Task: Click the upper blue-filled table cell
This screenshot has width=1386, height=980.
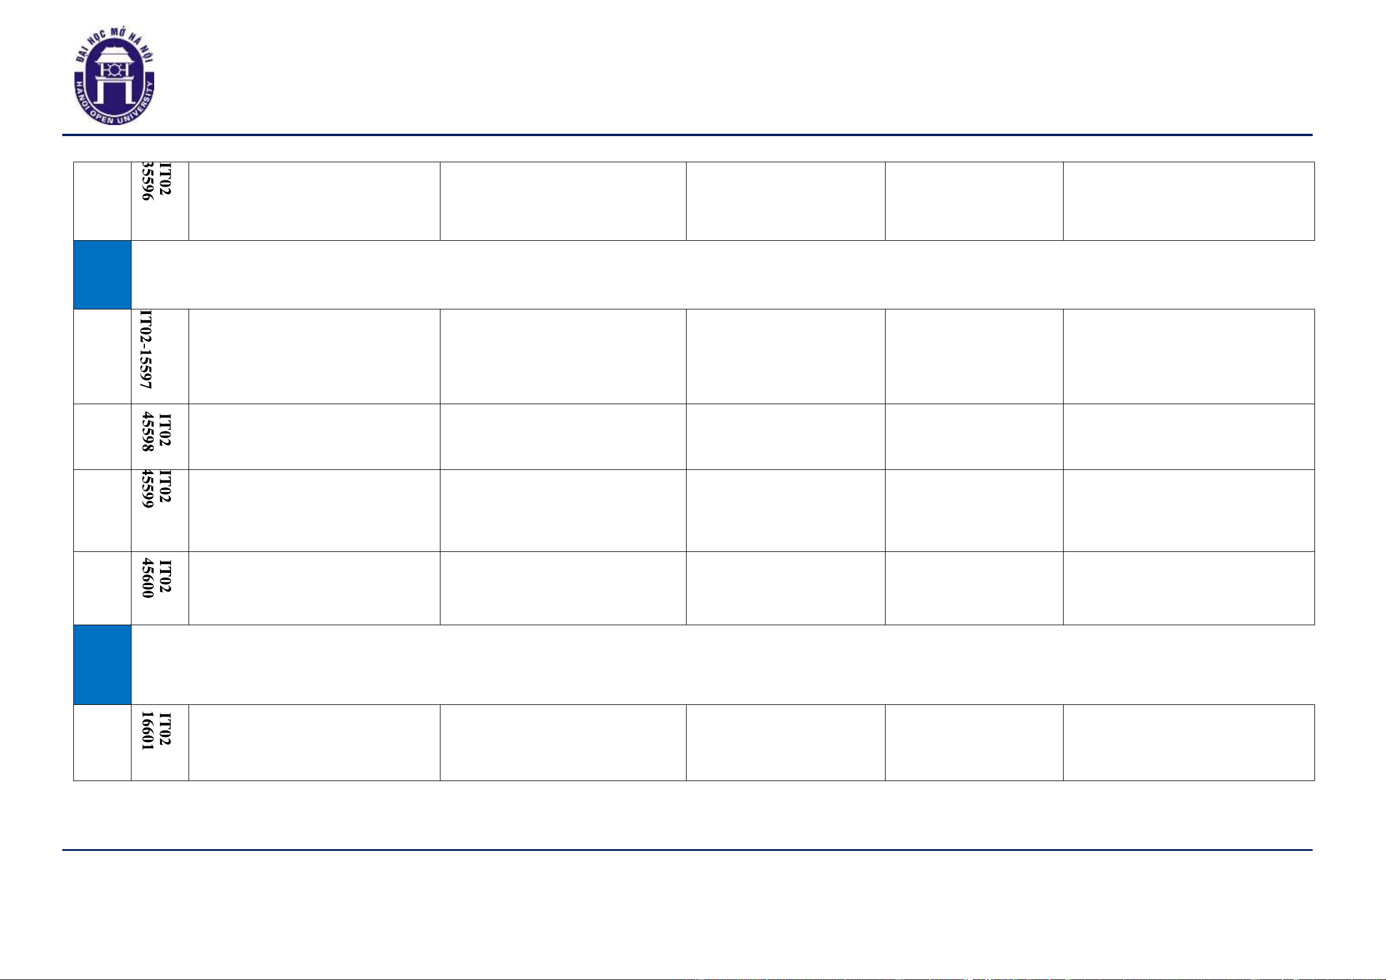Action: (102, 275)
